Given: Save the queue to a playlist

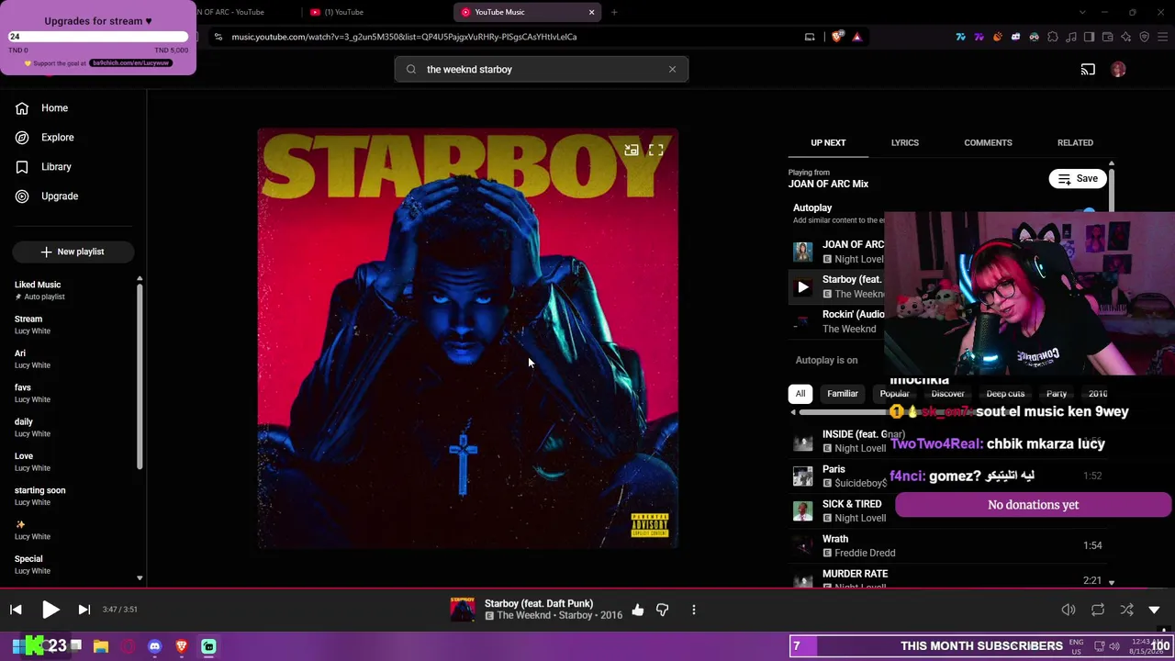Looking at the screenshot, I should tap(1078, 179).
